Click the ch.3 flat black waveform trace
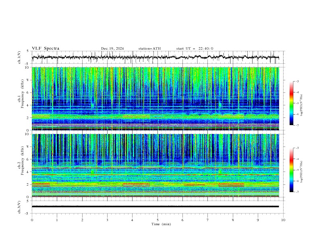This screenshot has width=319, height=247. pyautogui.click(x=155, y=207)
